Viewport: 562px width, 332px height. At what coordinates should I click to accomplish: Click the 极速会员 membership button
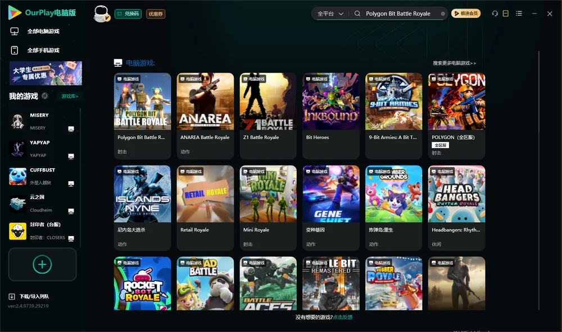[x=466, y=13]
